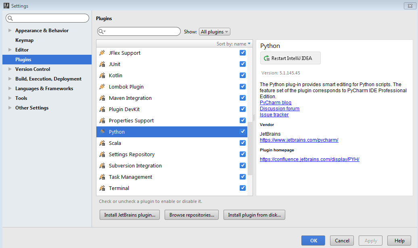
Task: Open the PyCharm blog link
Action: [276, 102]
